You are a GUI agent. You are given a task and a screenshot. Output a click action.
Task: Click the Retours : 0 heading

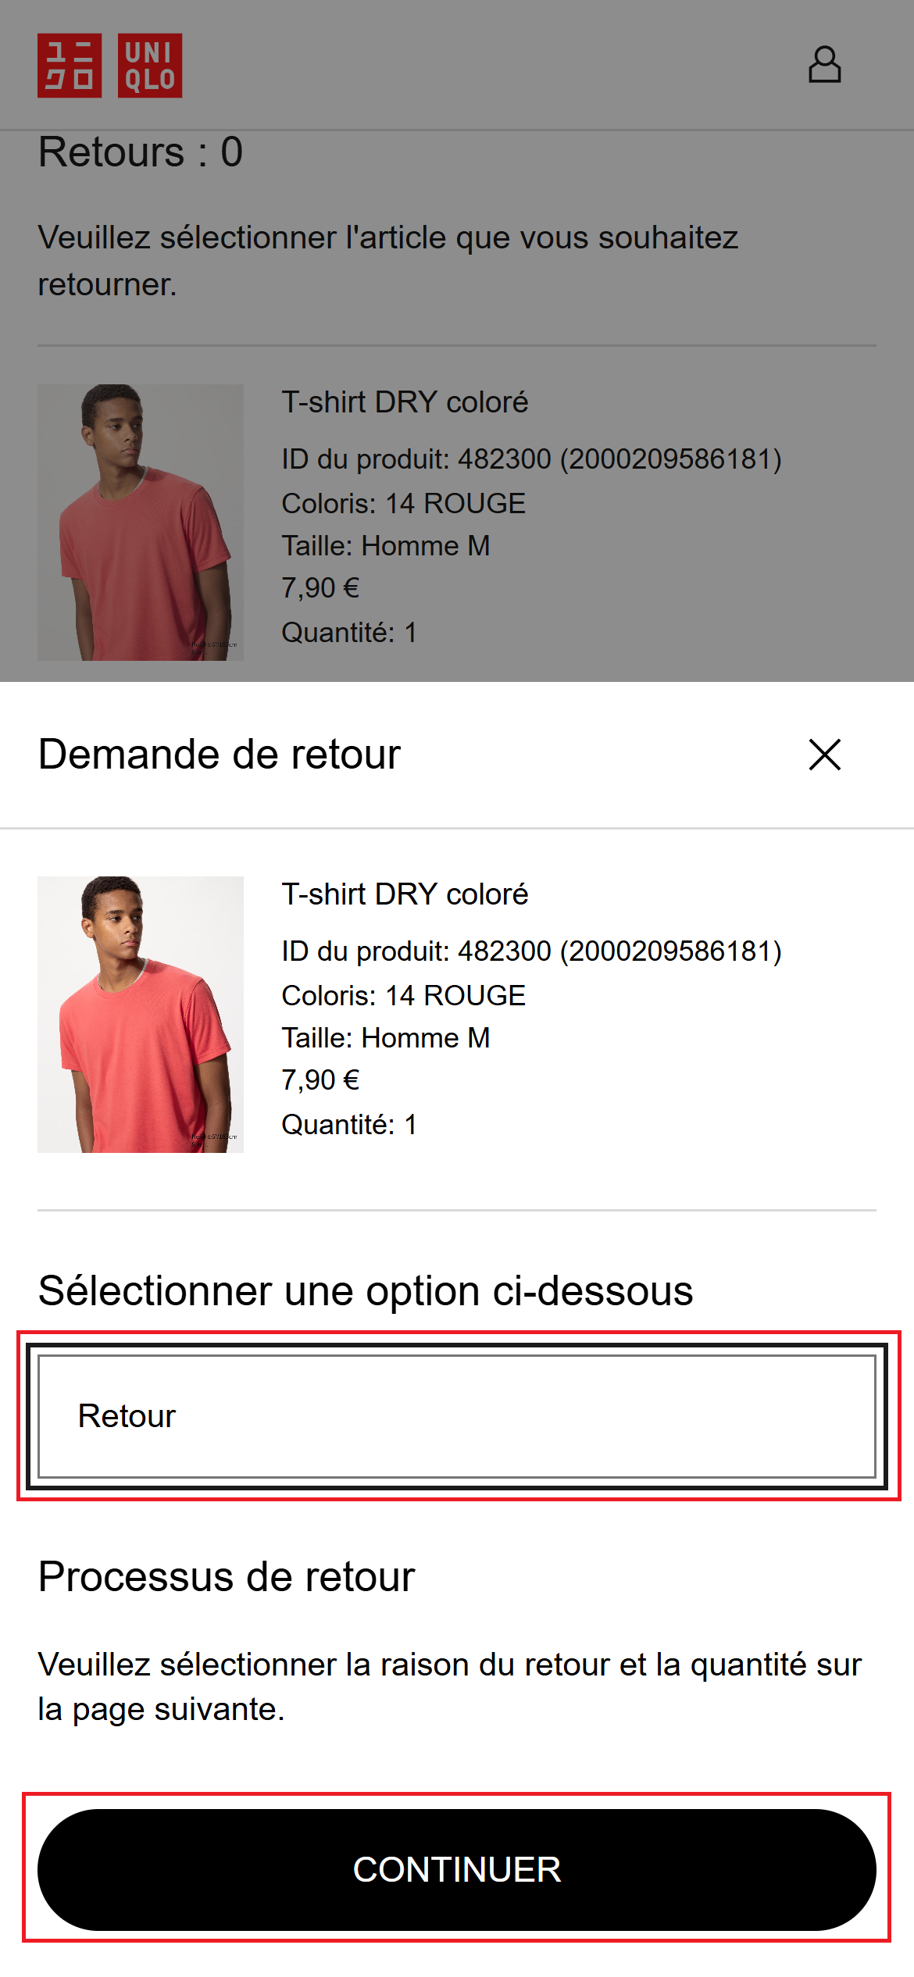pyautogui.click(x=141, y=152)
